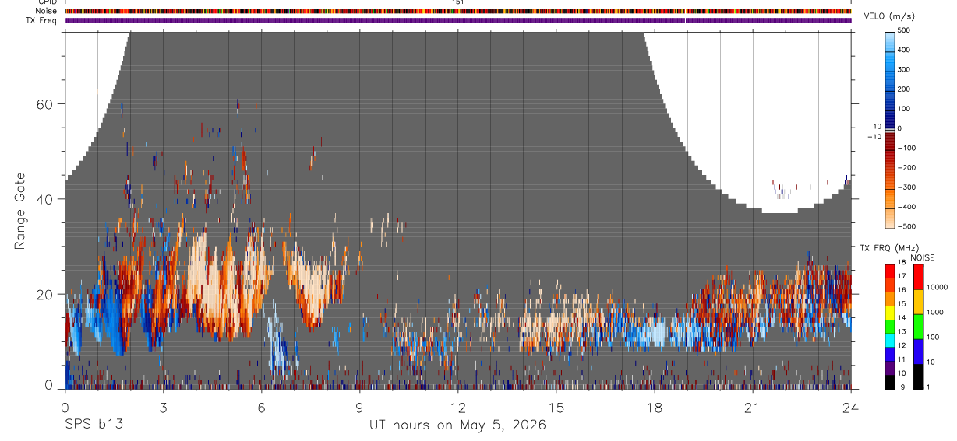Click the pale orange bottom of velocity colorbar
Screen dimensions: 957x441
pos(890,220)
